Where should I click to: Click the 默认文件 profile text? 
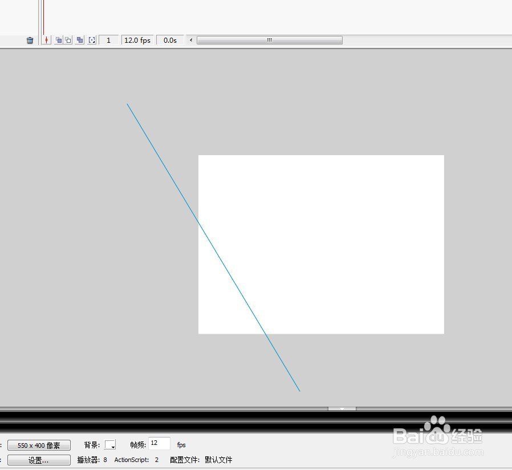[x=218, y=460]
